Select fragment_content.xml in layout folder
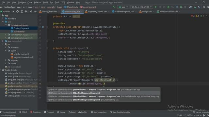Screen dimensions: 209x117 tap(23, 57)
